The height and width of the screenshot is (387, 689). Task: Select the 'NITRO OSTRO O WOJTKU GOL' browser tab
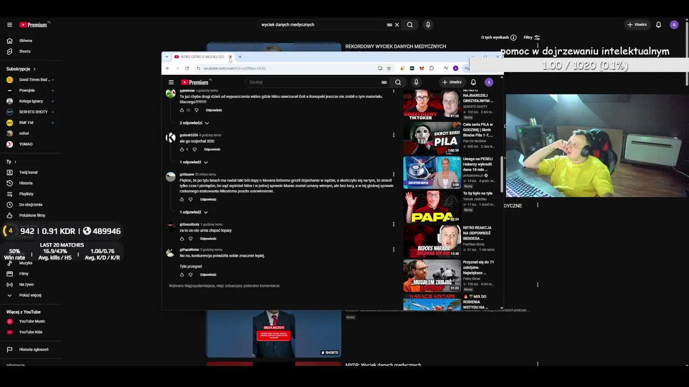(x=202, y=57)
